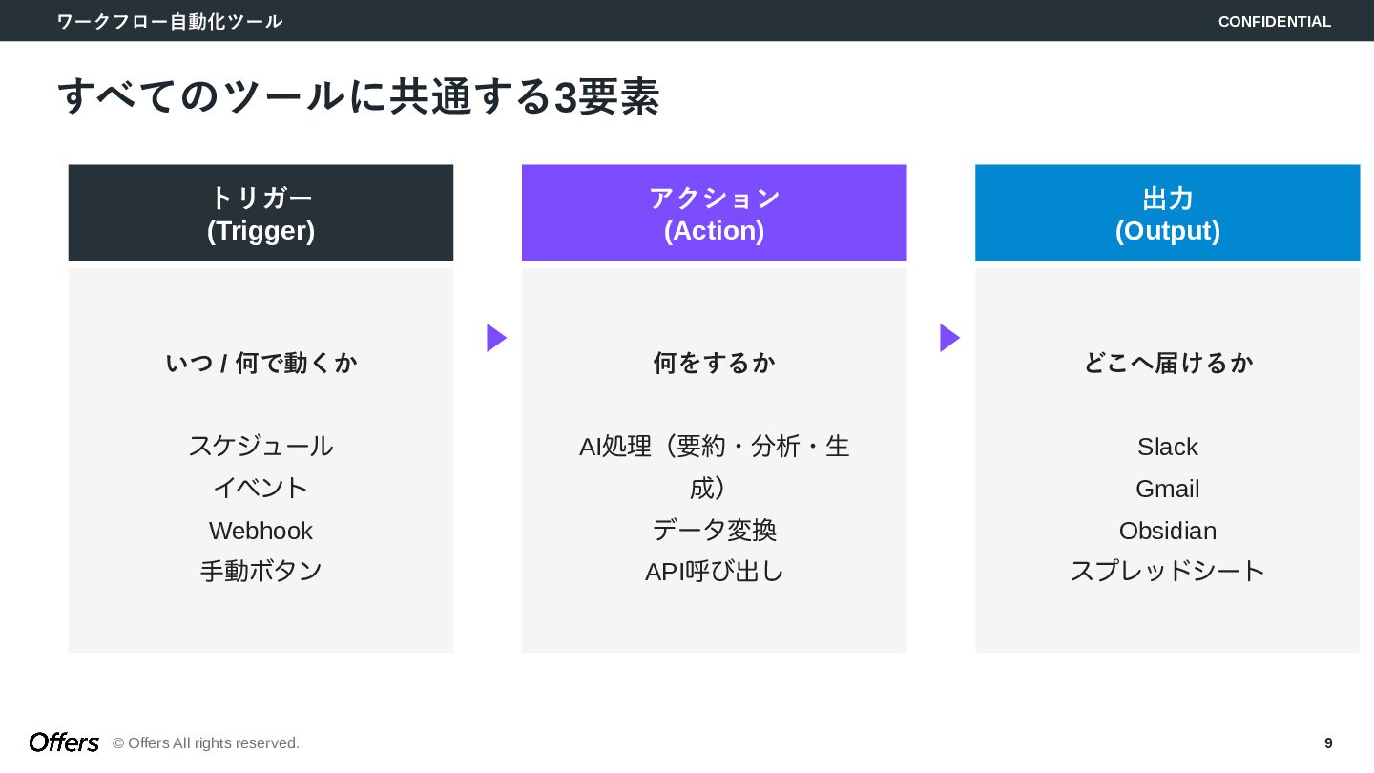This screenshot has height=773, width=1374.
Task: Click the 手動ボタン text
Action: [x=260, y=571]
